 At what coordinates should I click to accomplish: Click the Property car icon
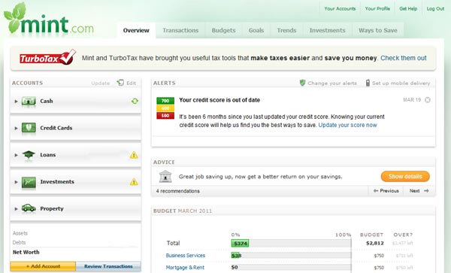click(29, 208)
